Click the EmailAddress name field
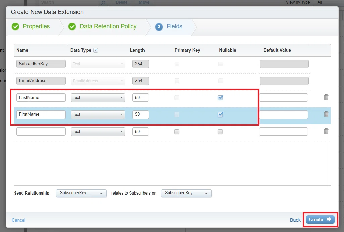 (41, 81)
